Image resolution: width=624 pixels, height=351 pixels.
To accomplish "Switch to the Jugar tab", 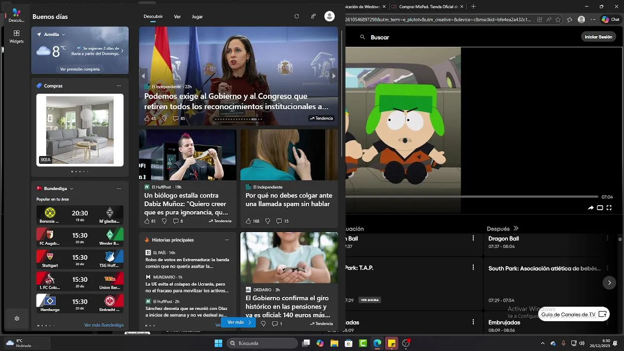I will [x=197, y=17].
